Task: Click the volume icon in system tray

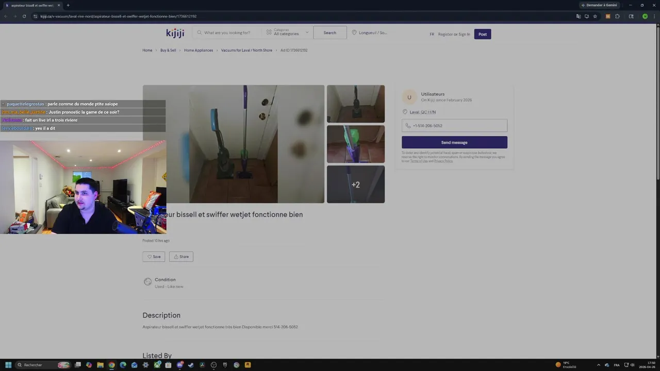Action: click(x=633, y=365)
